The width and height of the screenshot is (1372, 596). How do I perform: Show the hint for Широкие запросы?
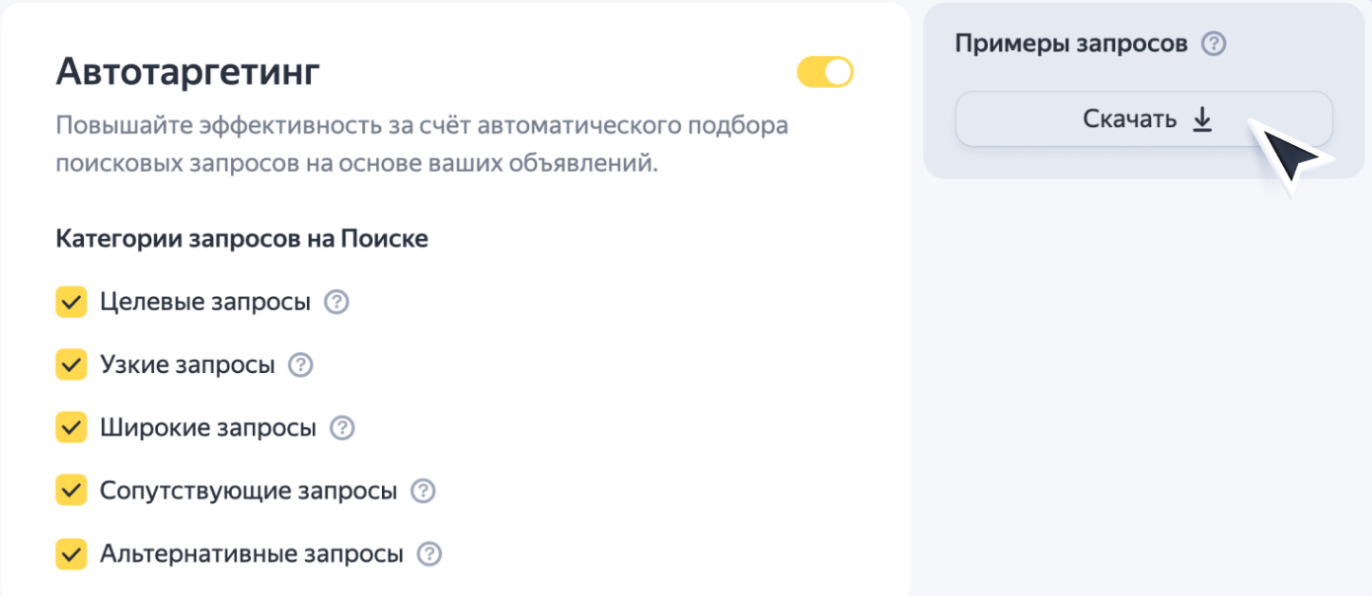342,428
